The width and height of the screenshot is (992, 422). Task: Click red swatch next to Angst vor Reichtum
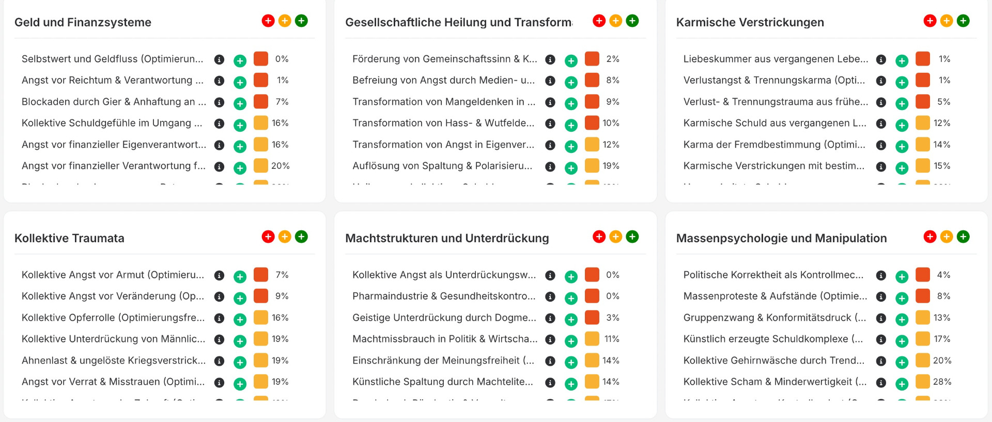click(261, 80)
